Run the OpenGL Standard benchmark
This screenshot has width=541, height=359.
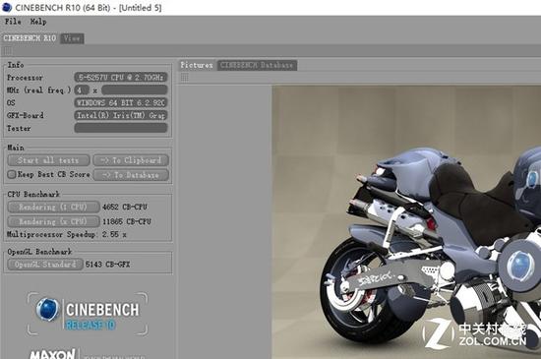[x=45, y=265]
